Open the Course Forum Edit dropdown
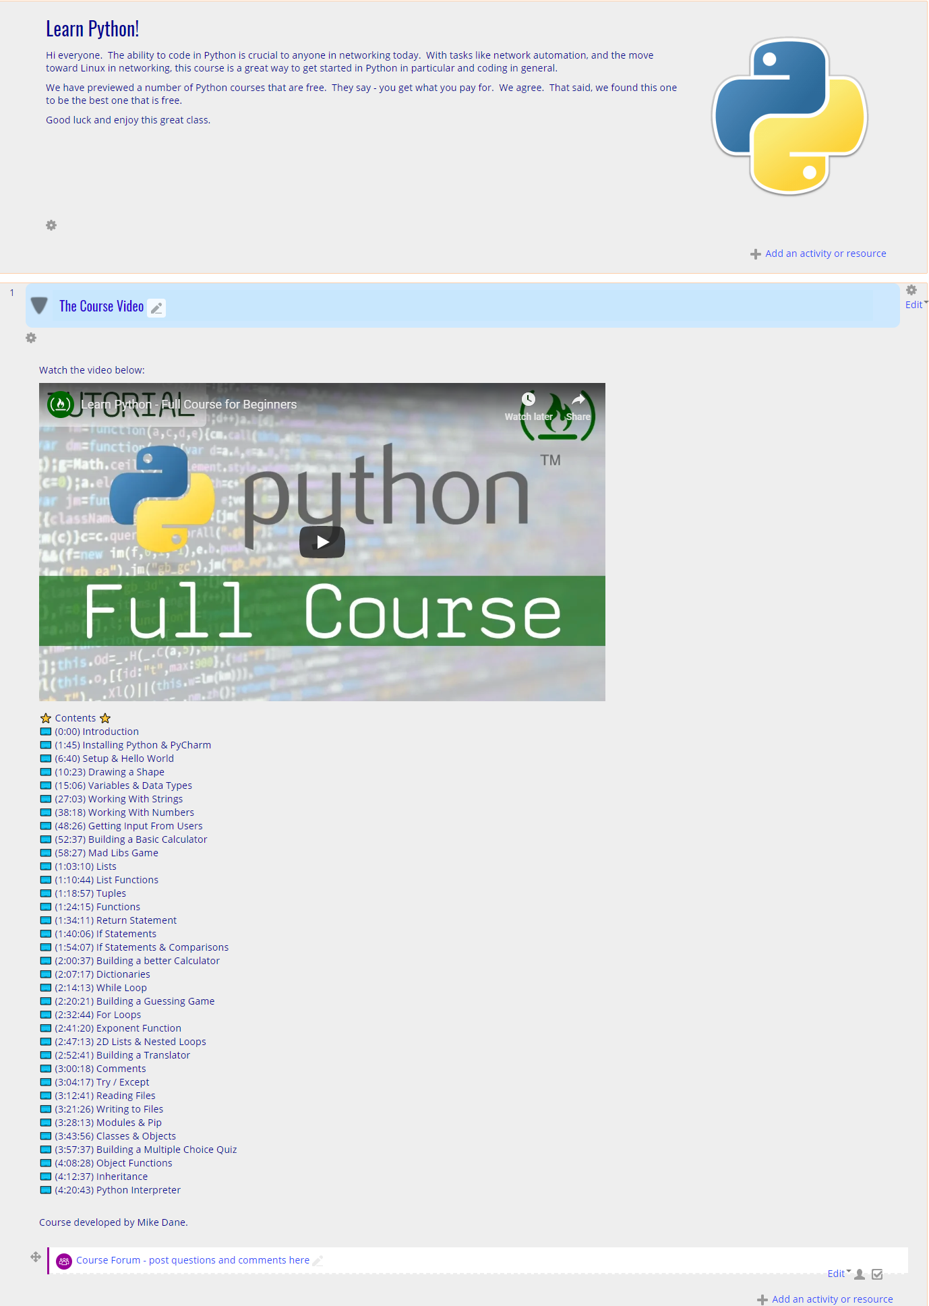929x1306 pixels. tap(838, 1274)
